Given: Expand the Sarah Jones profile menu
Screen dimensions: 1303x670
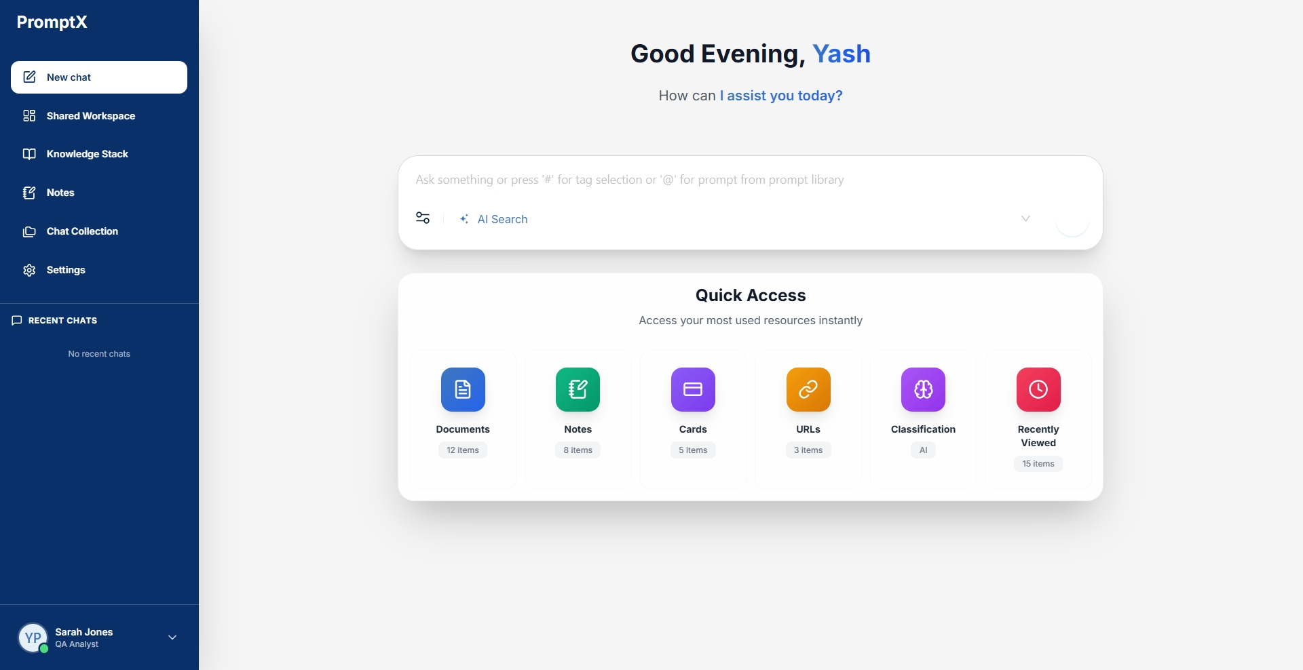Looking at the screenshot, I should tap(172, 637).
